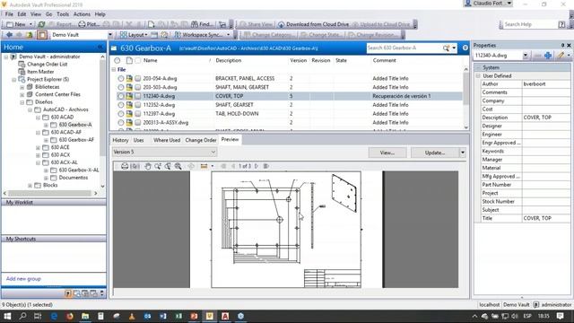Switch to the Where Used tab
This screenshot has width=574, height=323.
click(167, 140)
